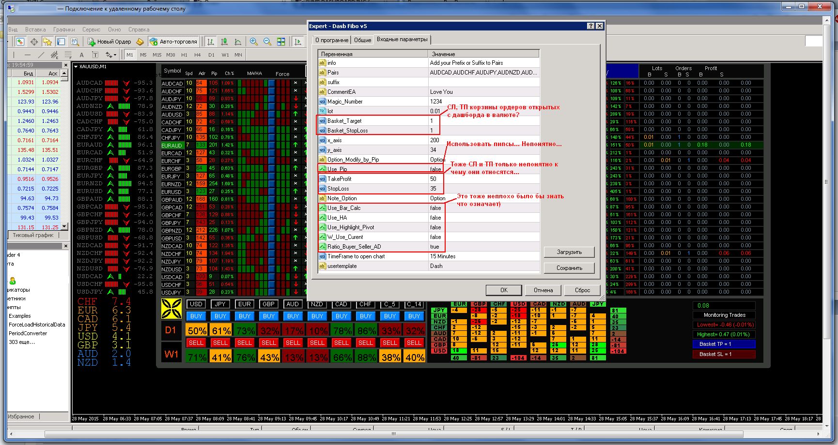Open the Navigator favorites star icon
The width and height of the screenshot is (838, 445).
click(47, 42)
